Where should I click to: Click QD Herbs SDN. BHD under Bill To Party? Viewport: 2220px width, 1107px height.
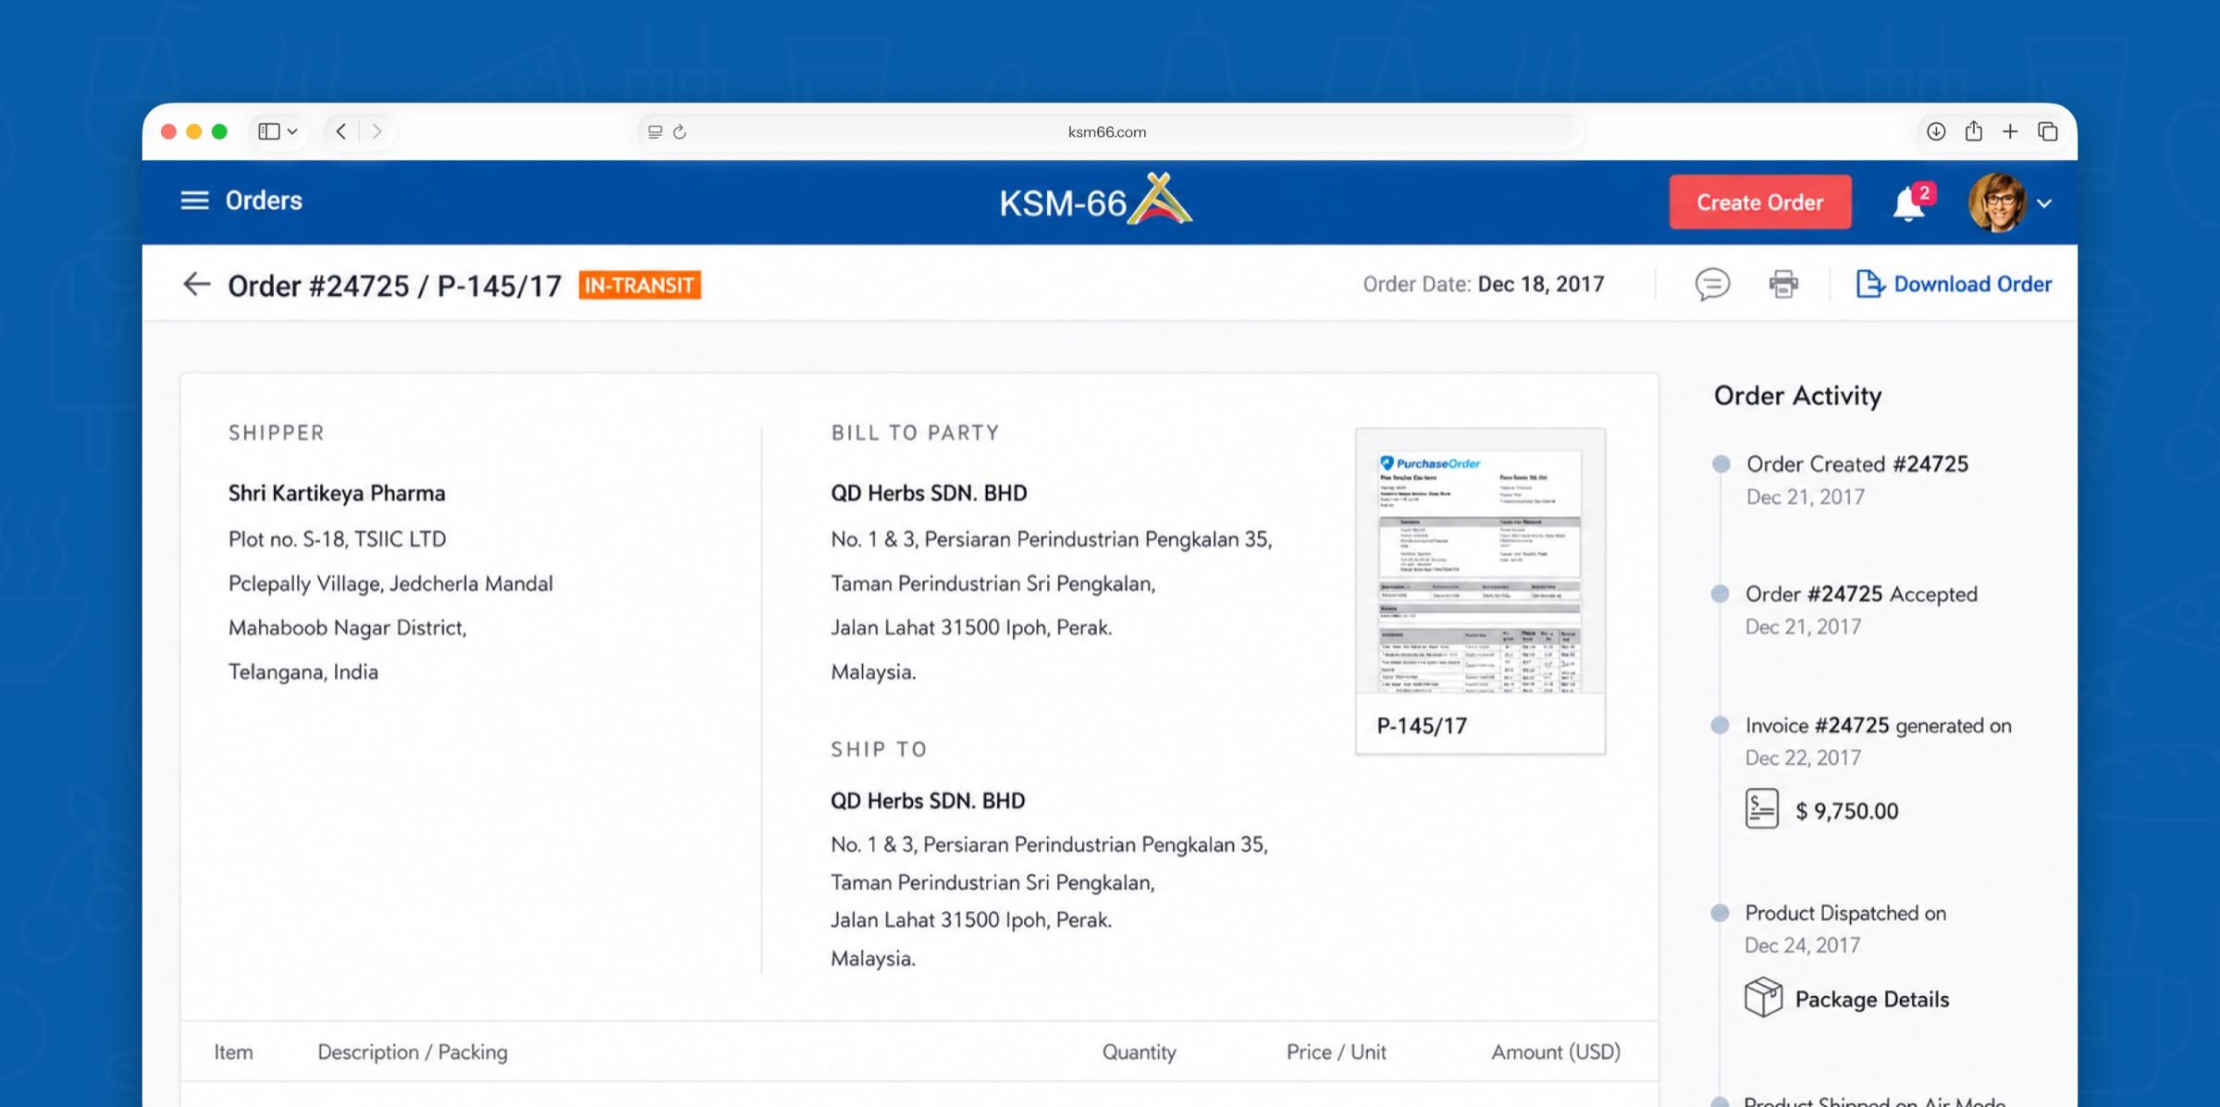(x=929, y=493)
